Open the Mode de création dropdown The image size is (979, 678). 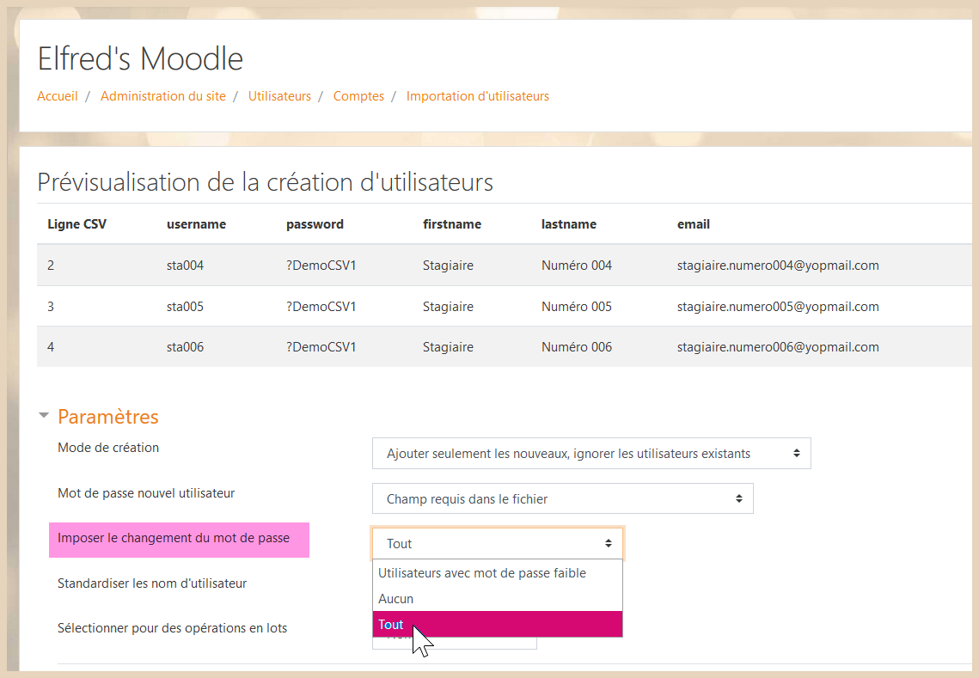[591, 453]
